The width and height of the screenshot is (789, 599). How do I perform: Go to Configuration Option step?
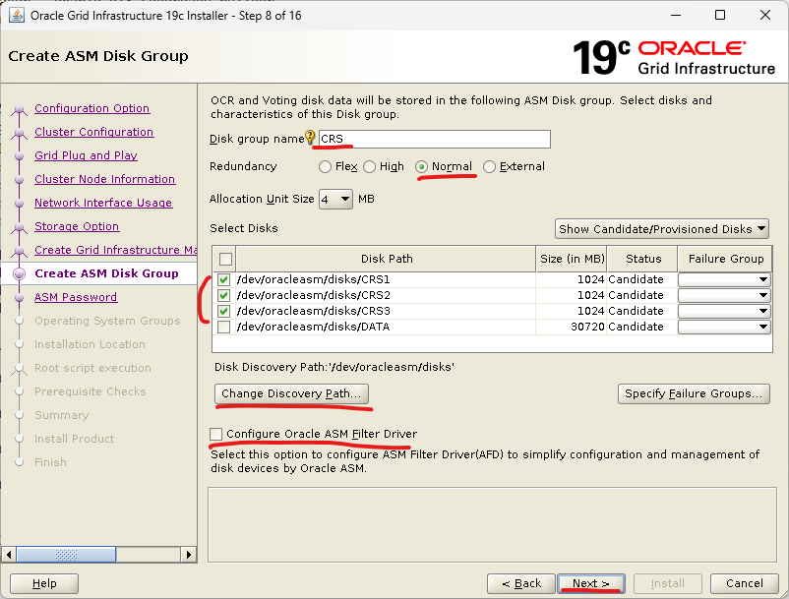point(92,108)
